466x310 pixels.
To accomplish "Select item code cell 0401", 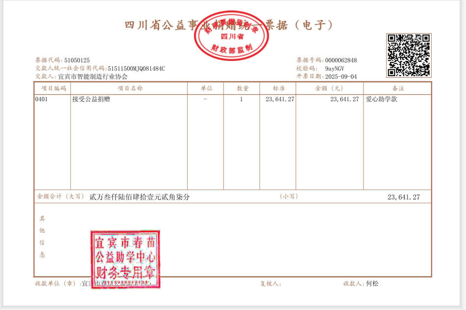I will 41,99.
